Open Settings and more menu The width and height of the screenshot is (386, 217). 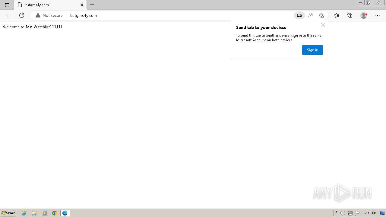point(378,15)
